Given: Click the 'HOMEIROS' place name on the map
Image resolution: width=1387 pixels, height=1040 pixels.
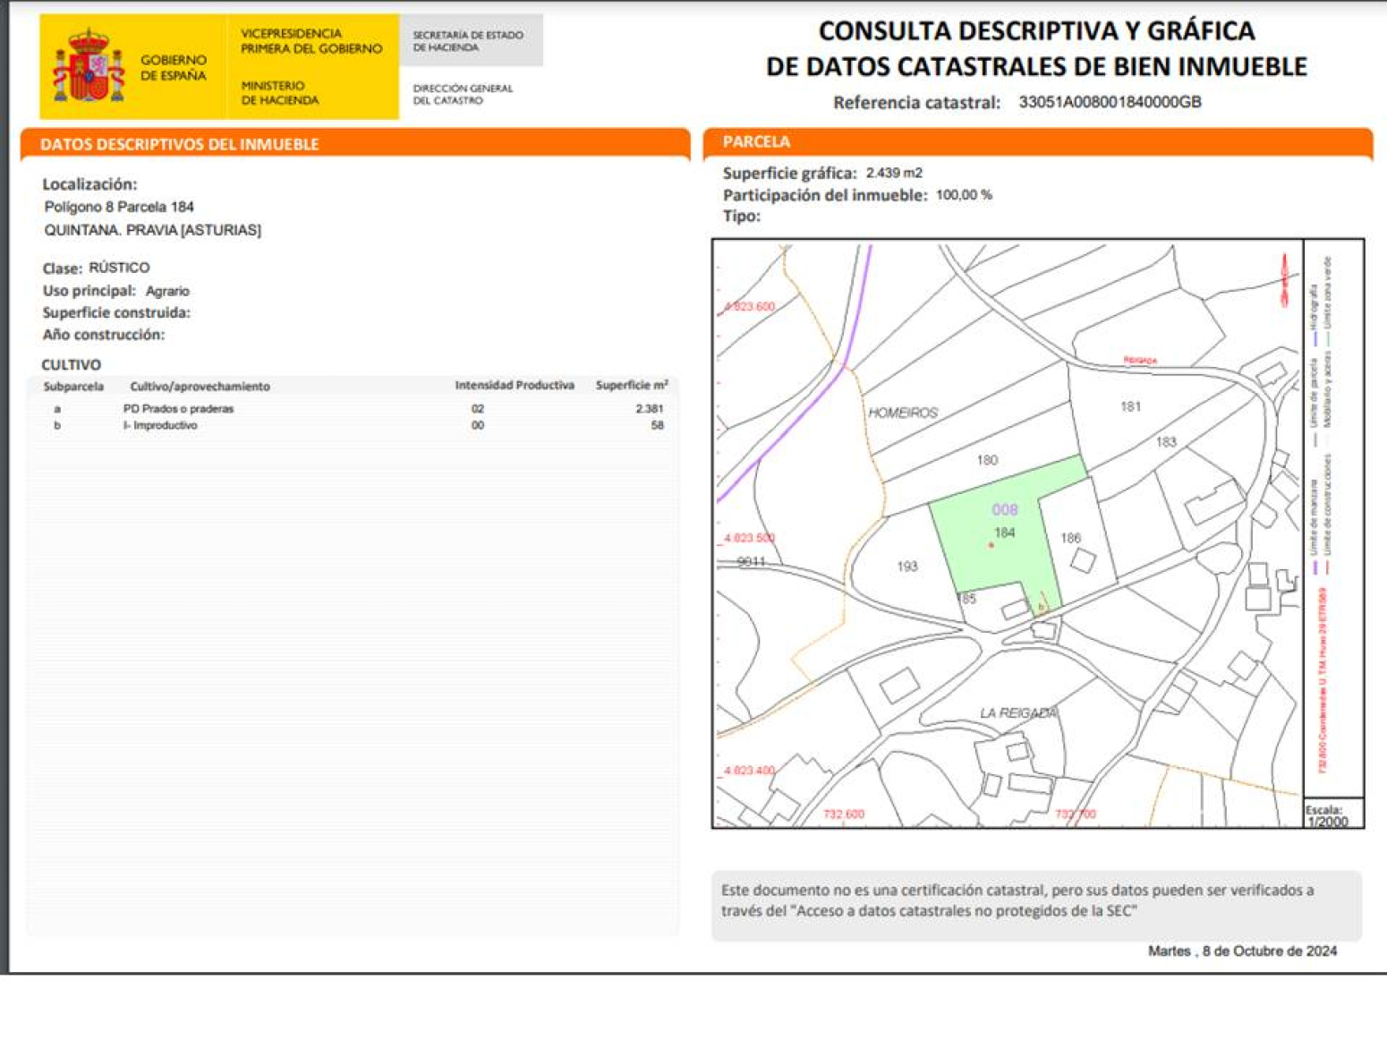Looking at the screenshot, I should pyautogui.click(x=902, y=413).
